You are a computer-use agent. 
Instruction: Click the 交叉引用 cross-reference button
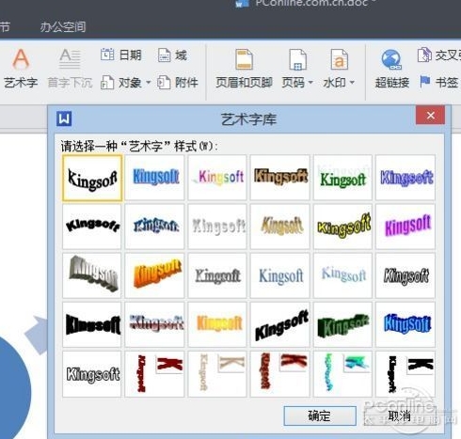[x=439, y=55]
